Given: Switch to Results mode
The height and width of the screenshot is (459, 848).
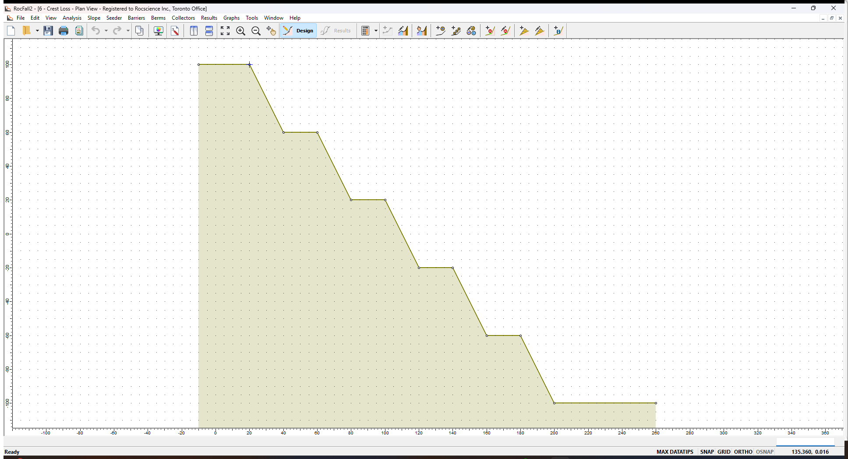Looking at the screenshot, I should click(x=336, y=31).
